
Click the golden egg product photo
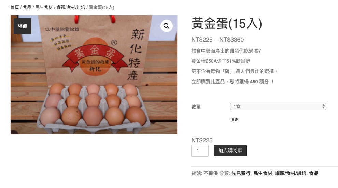tap(94, 74)
